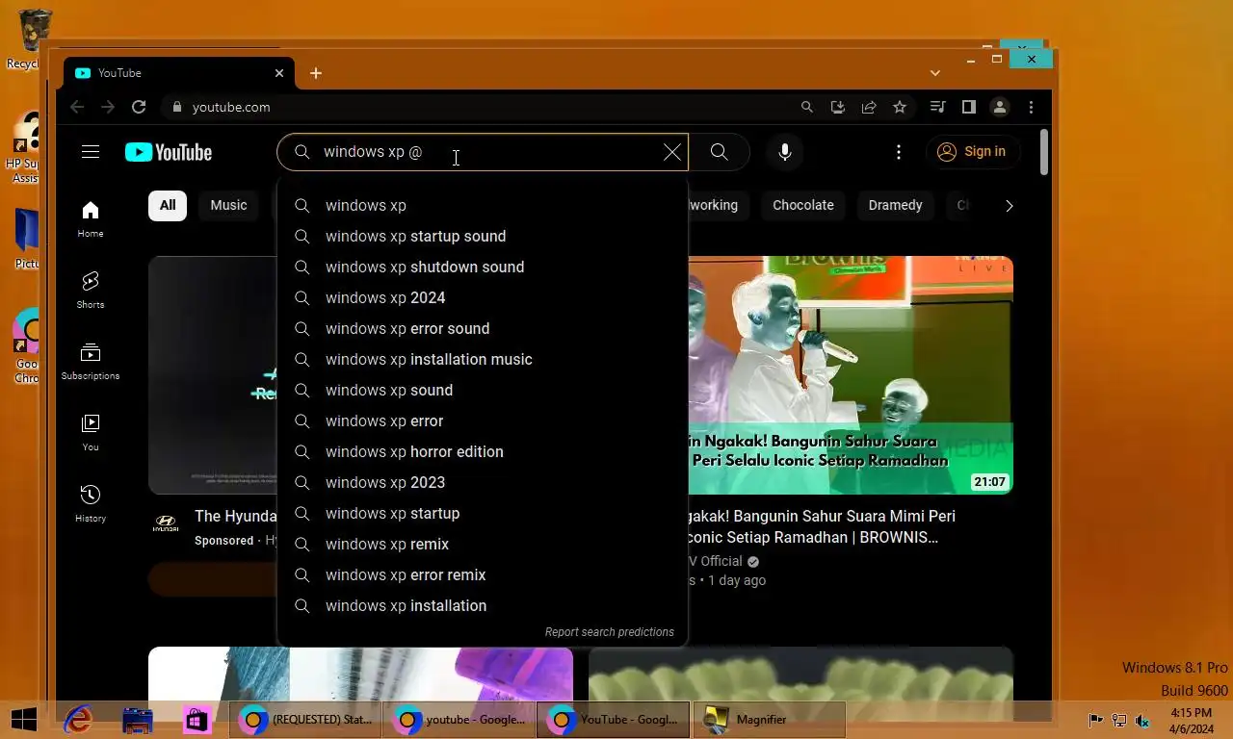The image size is (1233, 739).
Task: Pick the "windows xp error" suggestion
Action: tap(483, 420)
